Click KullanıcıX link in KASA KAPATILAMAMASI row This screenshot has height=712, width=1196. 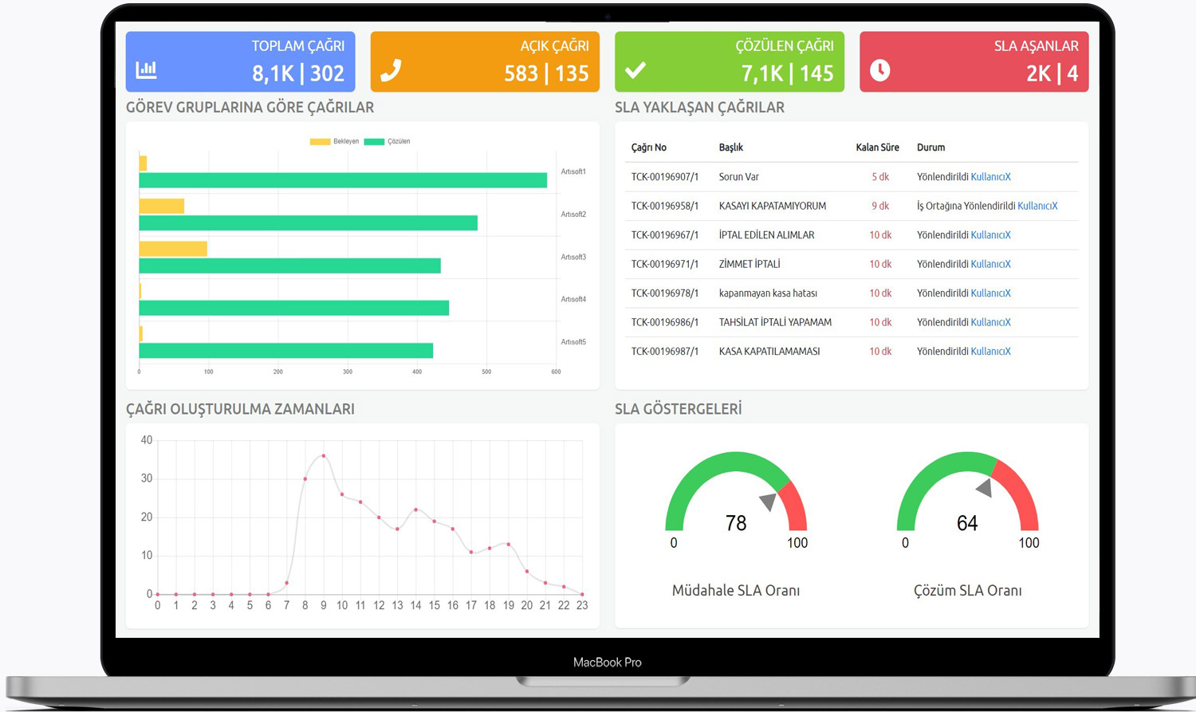990,352
